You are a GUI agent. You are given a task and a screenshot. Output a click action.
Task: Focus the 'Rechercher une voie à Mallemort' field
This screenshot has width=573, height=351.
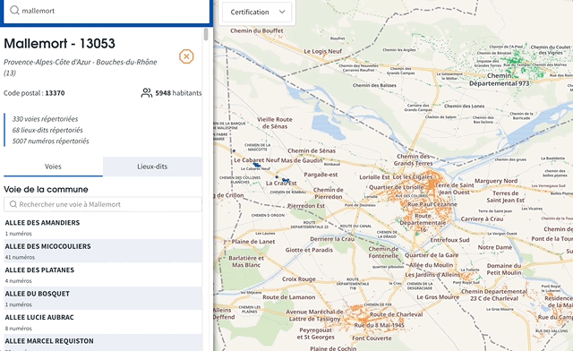coord(103,204)
